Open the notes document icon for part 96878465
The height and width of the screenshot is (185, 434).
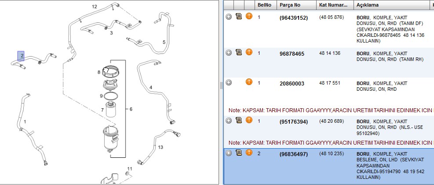tap(239, 52)
